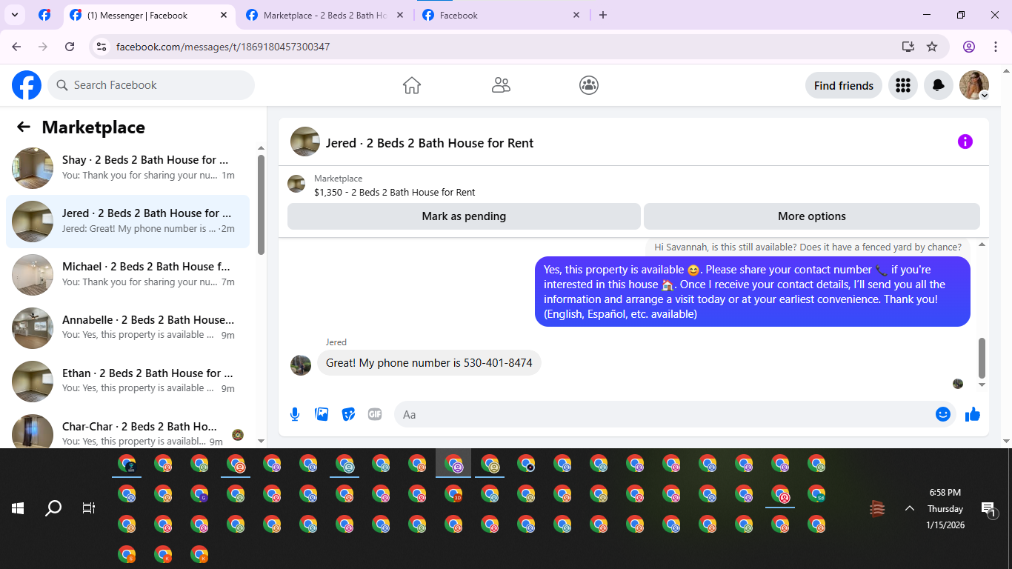Open the Windows notification center
1012x569 pixels.
pos(988,508)
